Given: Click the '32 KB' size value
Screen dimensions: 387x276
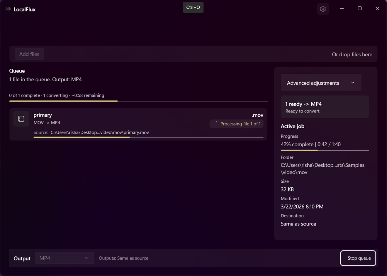Looking at the screenshot, I should (x=287, y=189).
